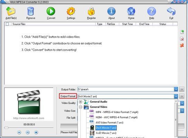The image size is (188, 138).
Task: Open the Output Format dropdown arrow
Action: [x=176, y=96]
